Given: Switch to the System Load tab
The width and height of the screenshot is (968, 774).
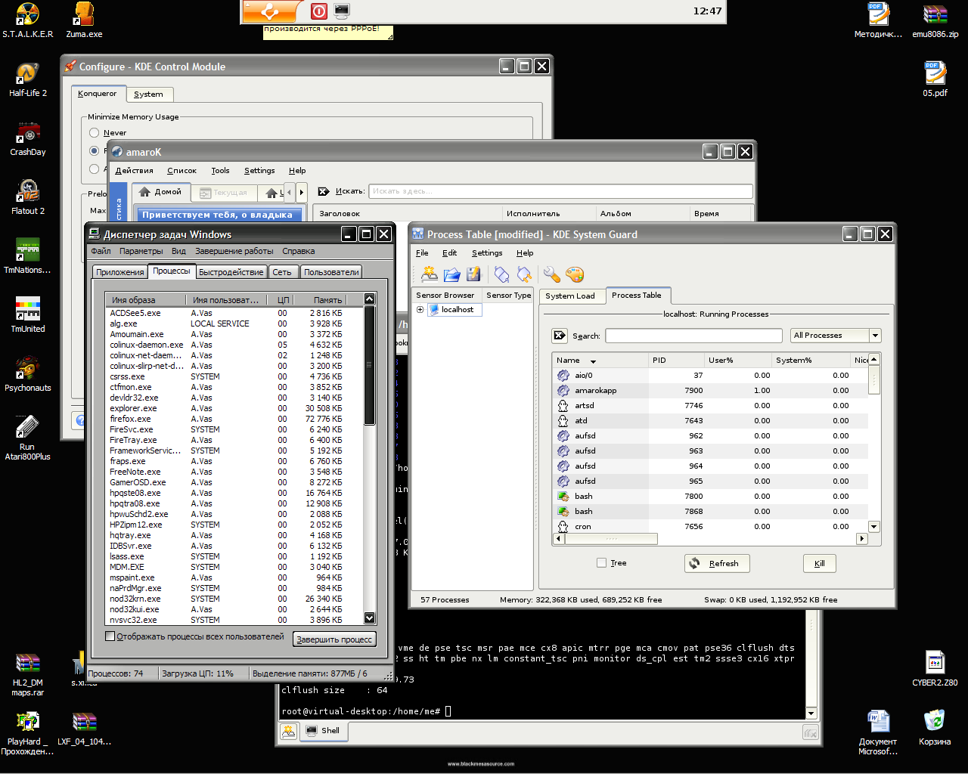Looking at the screenshot, I should pos(570,296).
